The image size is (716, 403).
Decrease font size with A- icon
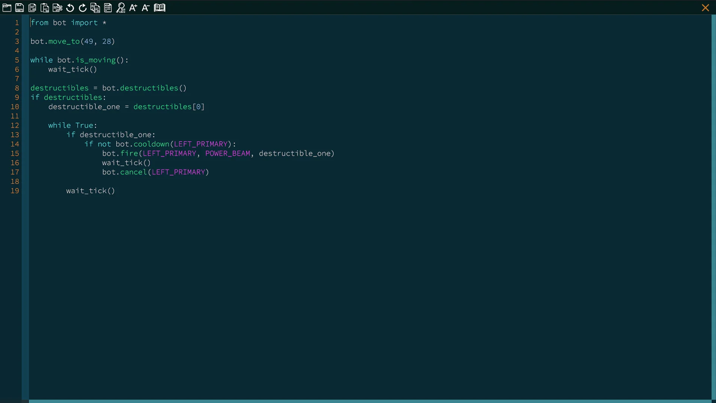[145, 7]
